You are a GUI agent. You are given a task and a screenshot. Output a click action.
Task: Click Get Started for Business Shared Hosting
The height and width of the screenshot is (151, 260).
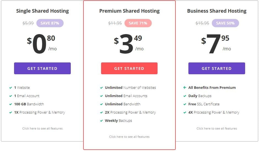tap(217, 68)
